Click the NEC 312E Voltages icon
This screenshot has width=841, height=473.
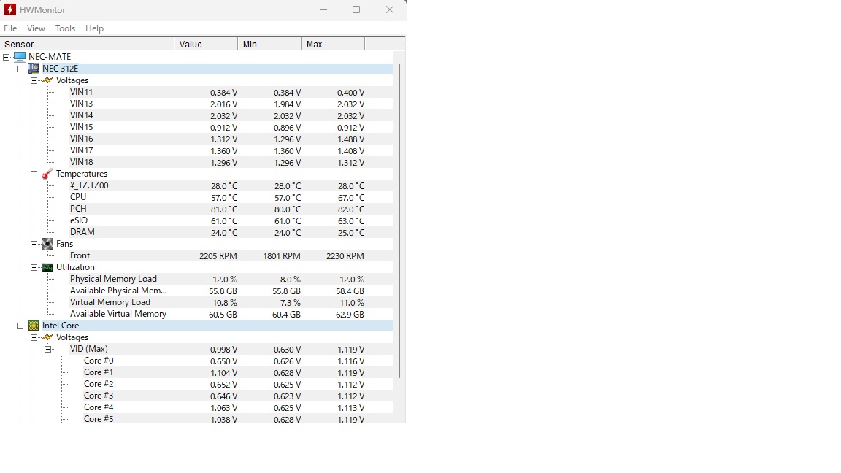pyautogui.click(x=47, y=80)
